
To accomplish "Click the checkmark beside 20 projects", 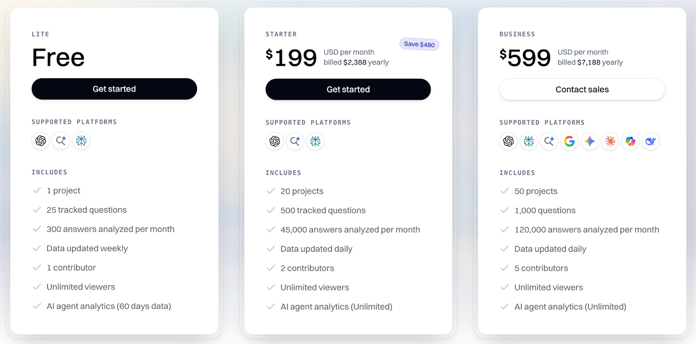I will pyautogui.click(x=271, y=191).
